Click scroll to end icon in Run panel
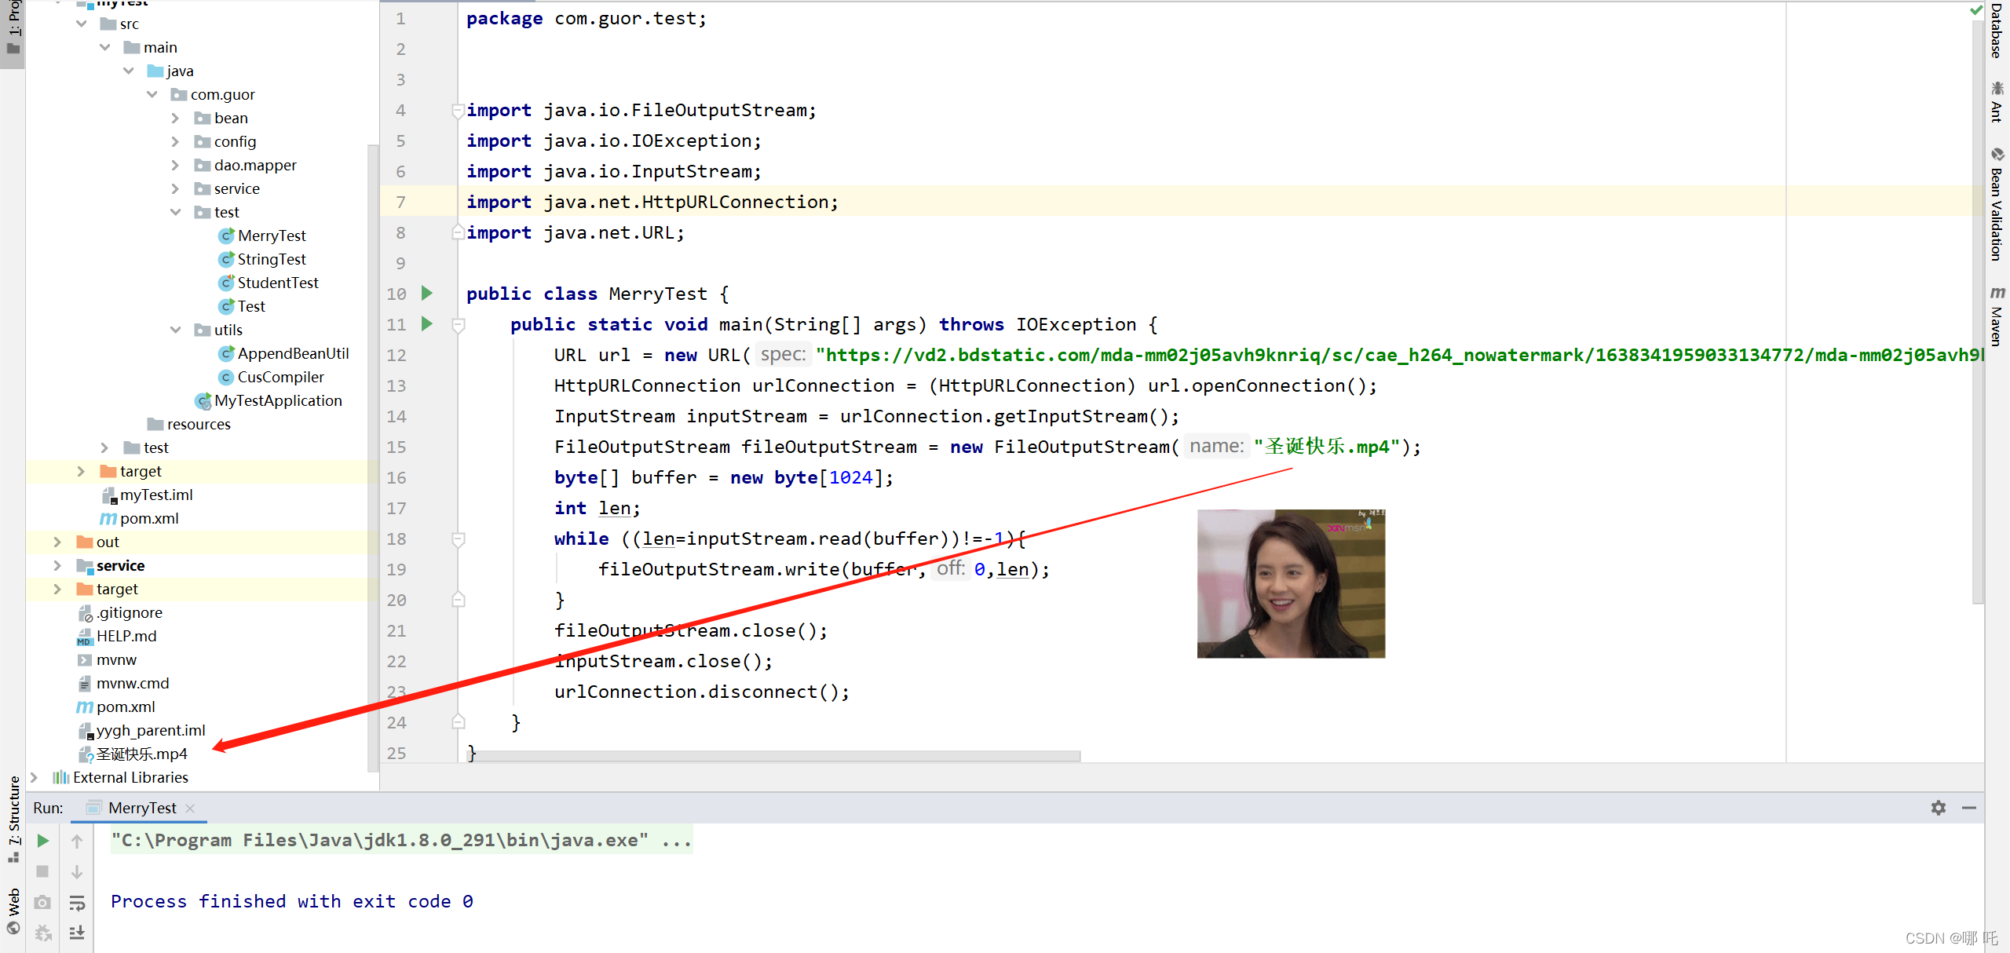The height and width of the screenshot is (953, 2010). point(77,933)
